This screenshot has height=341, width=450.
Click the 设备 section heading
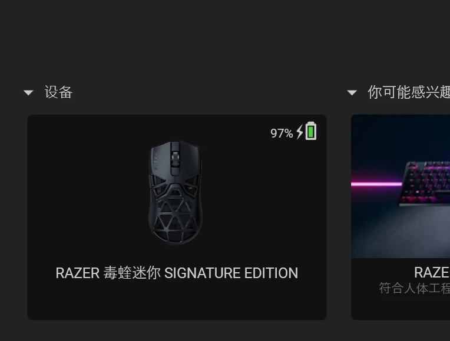(x=58, y=92)
